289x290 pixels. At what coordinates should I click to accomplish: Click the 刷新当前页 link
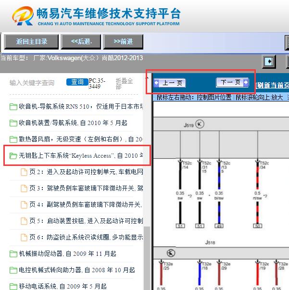point(272,85)
